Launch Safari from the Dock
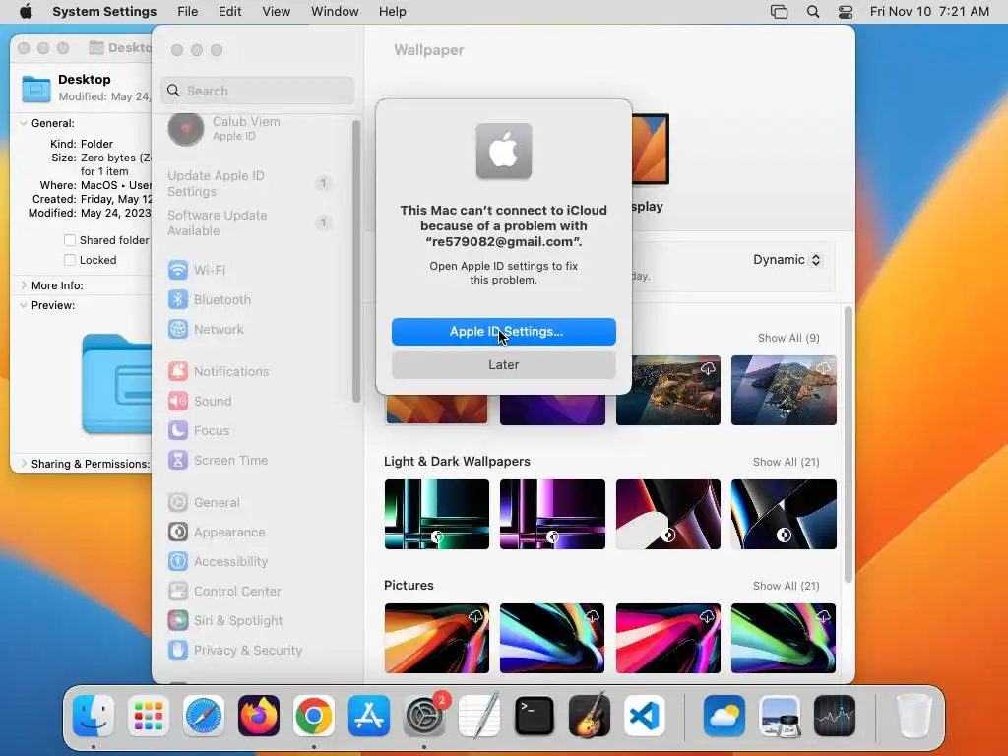 click(x=204, y=716)
